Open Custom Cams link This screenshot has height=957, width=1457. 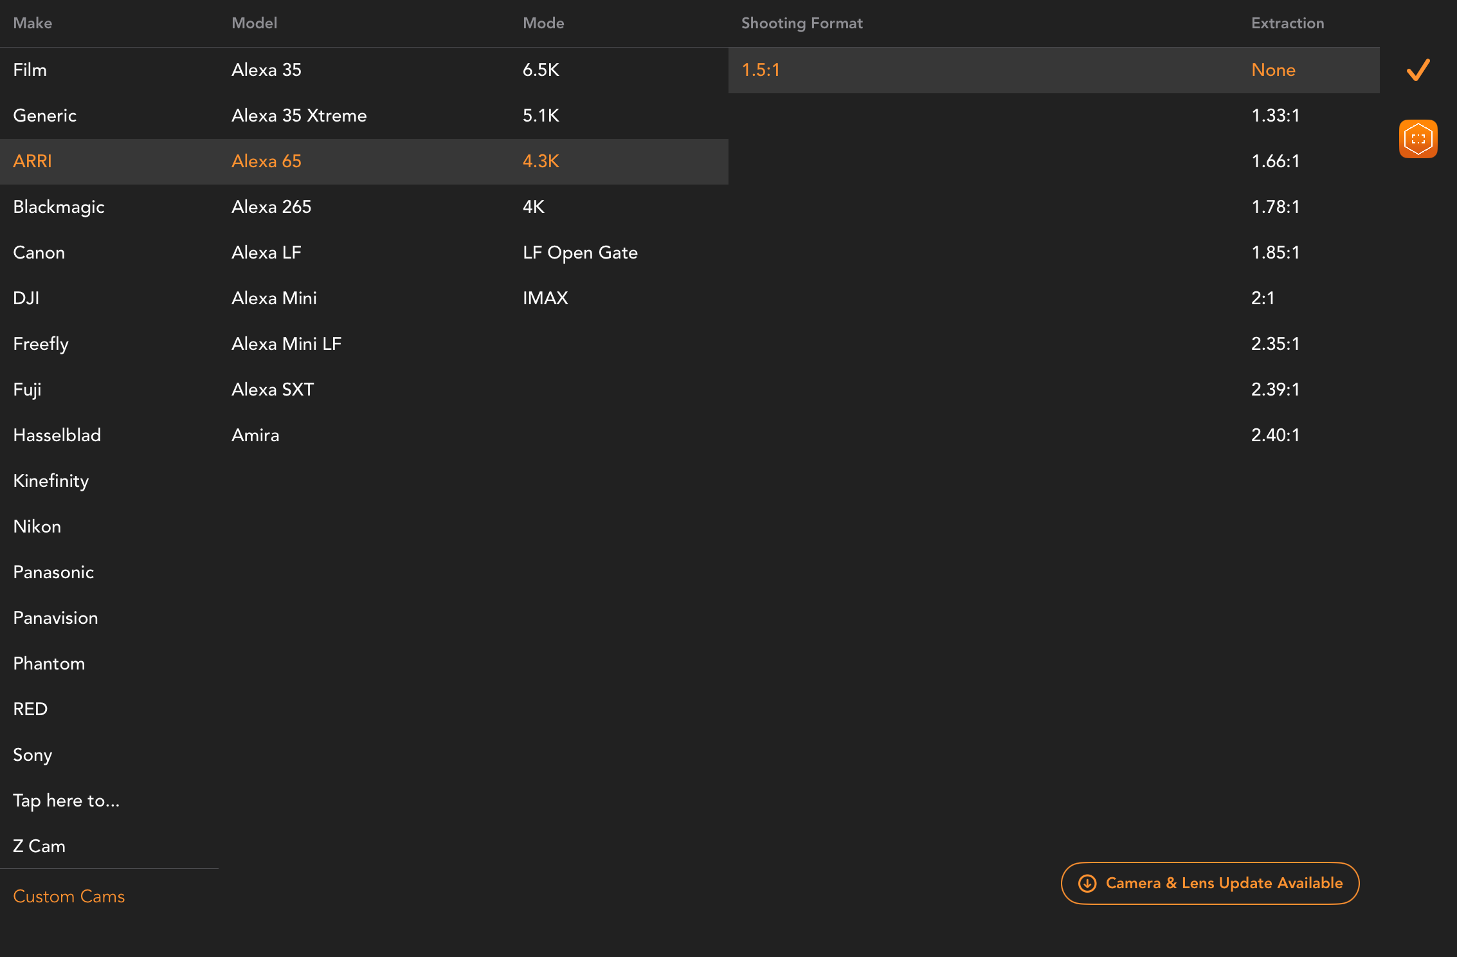point(69,897)
